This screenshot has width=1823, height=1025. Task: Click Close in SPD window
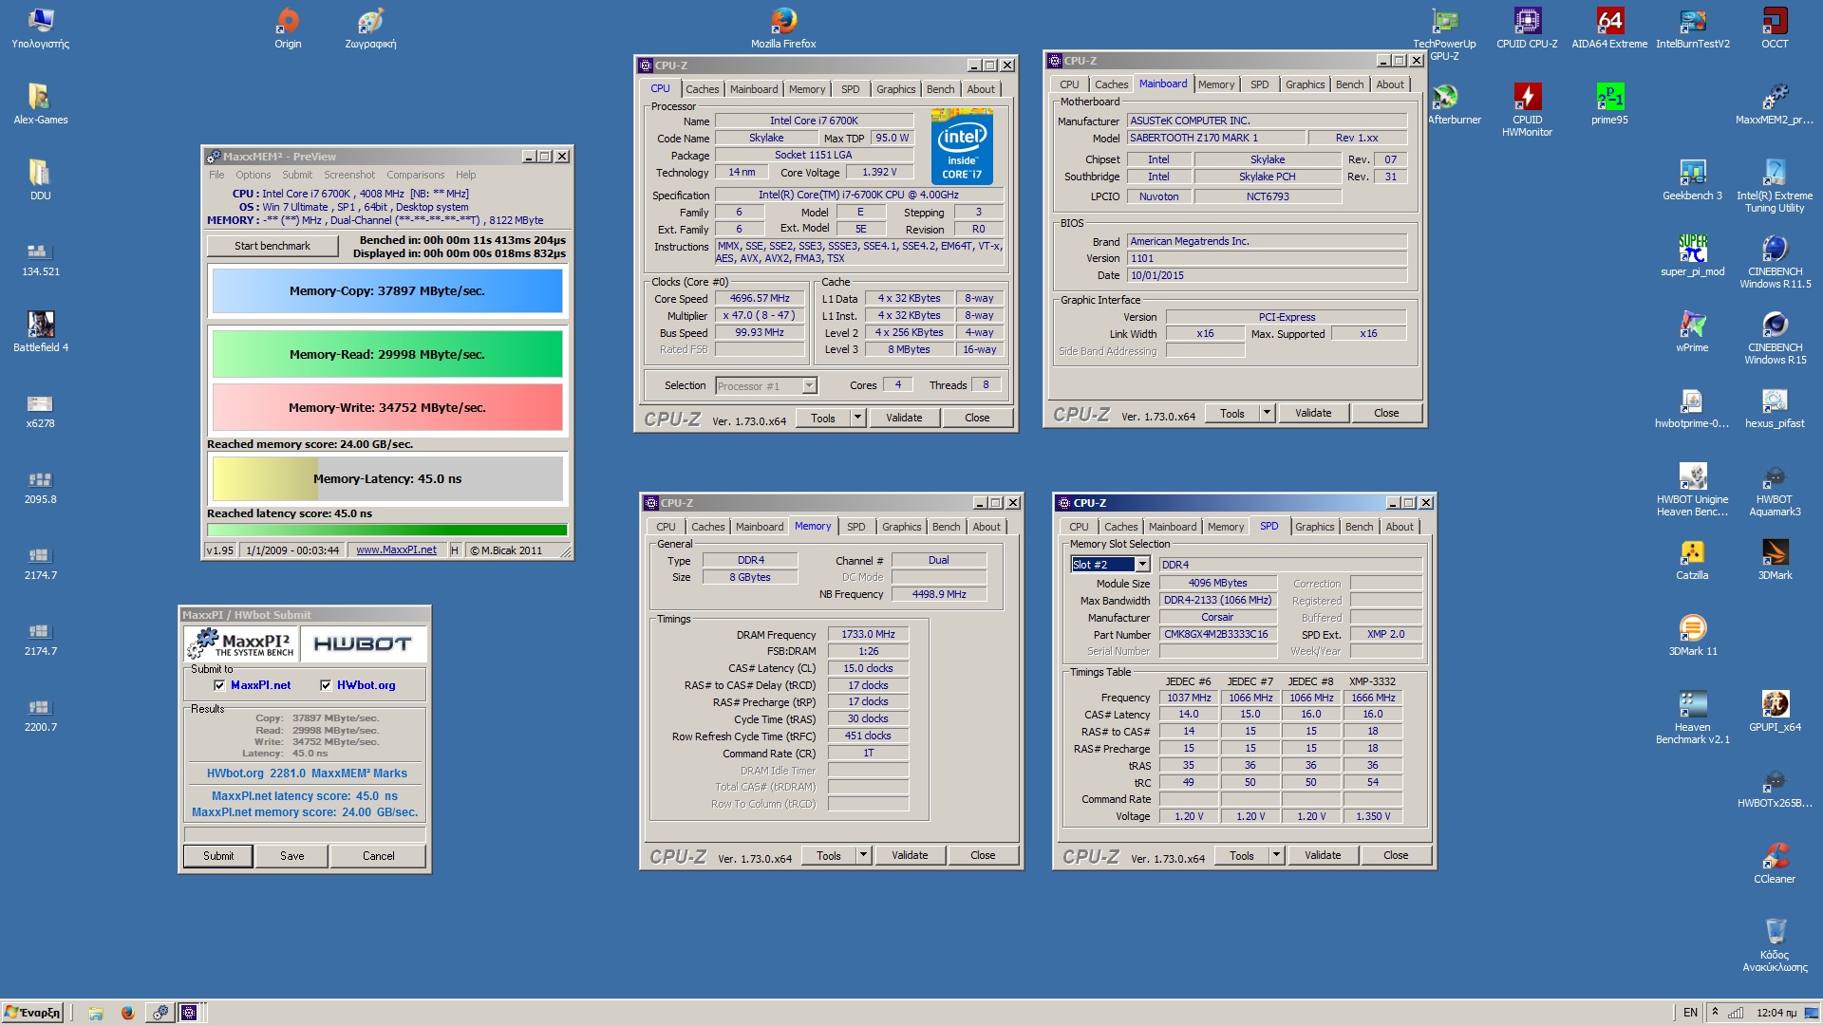pos(1396,855)
